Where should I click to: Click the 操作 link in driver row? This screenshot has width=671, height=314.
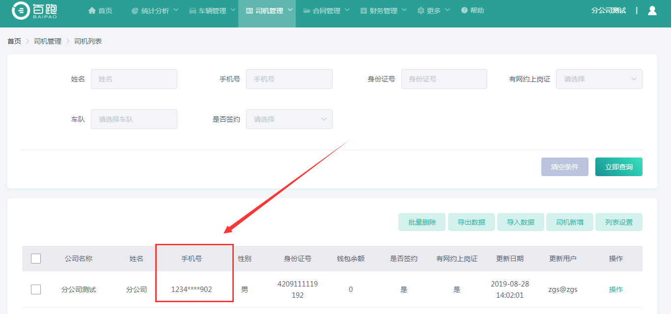(615, 289)
